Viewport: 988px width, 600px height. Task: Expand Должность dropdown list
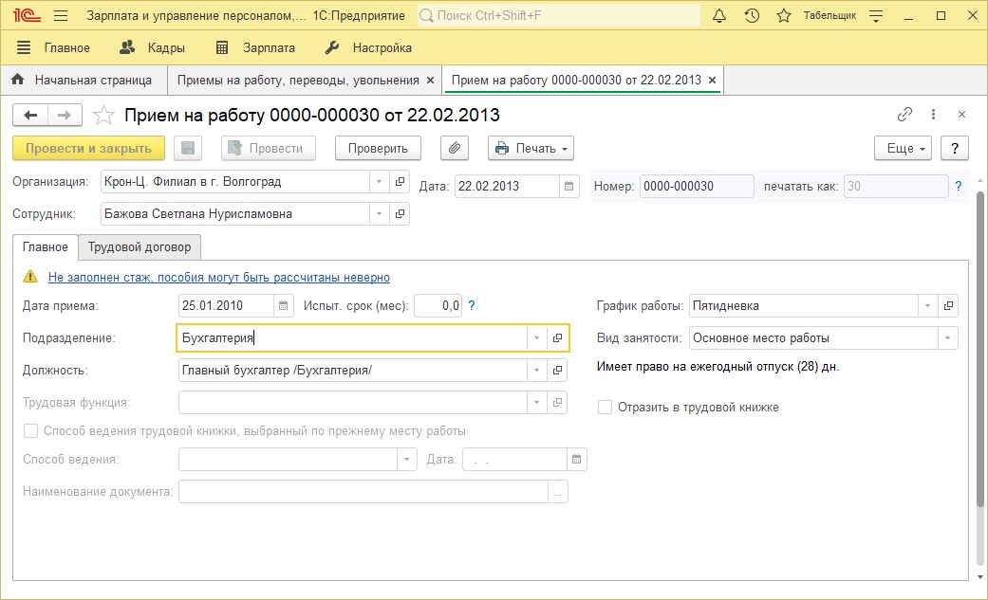tap(536, 371)
